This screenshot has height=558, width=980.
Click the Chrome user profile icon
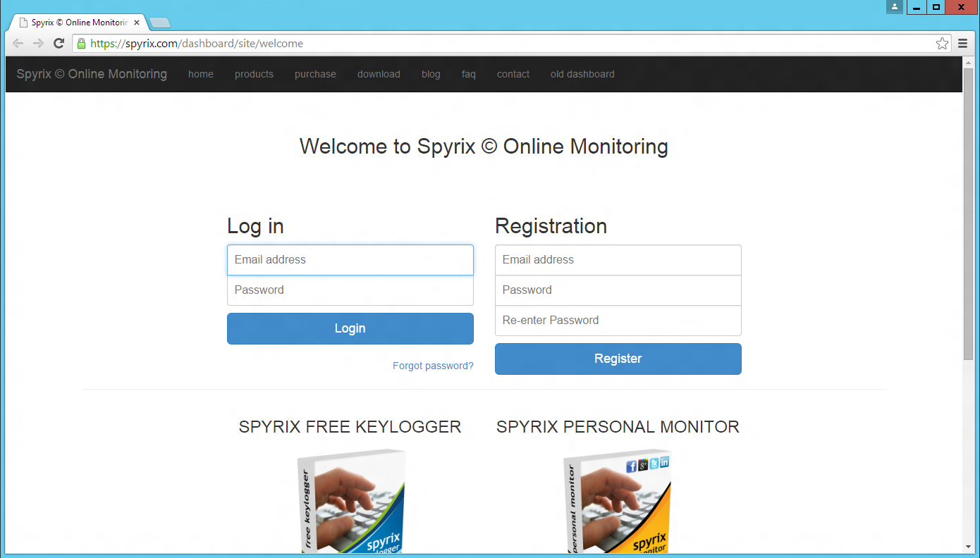pos(895,7)
